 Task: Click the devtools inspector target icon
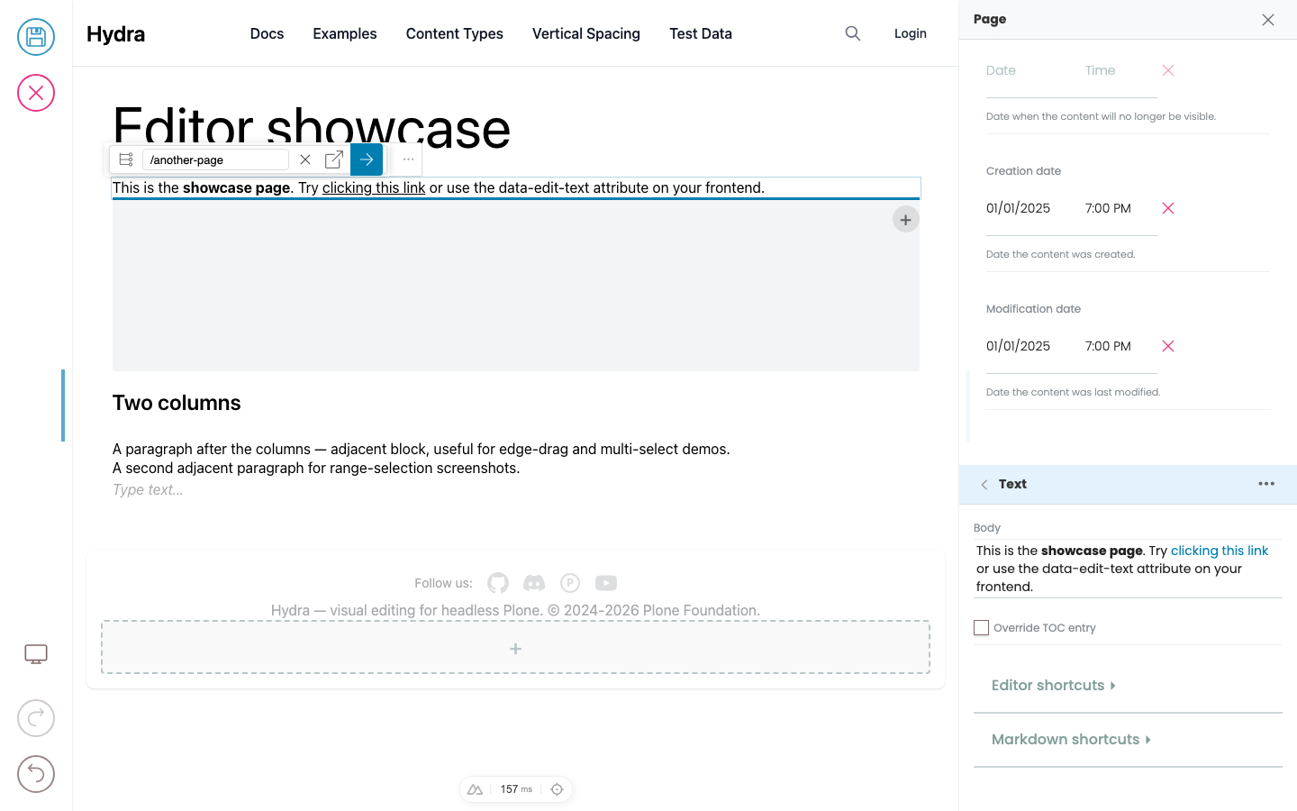[x=557, y=789]
